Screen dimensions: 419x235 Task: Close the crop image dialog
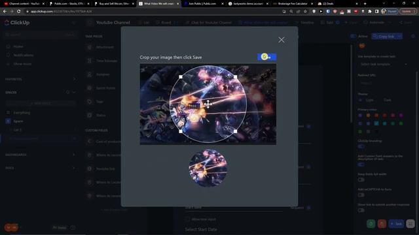pos(282,40)
